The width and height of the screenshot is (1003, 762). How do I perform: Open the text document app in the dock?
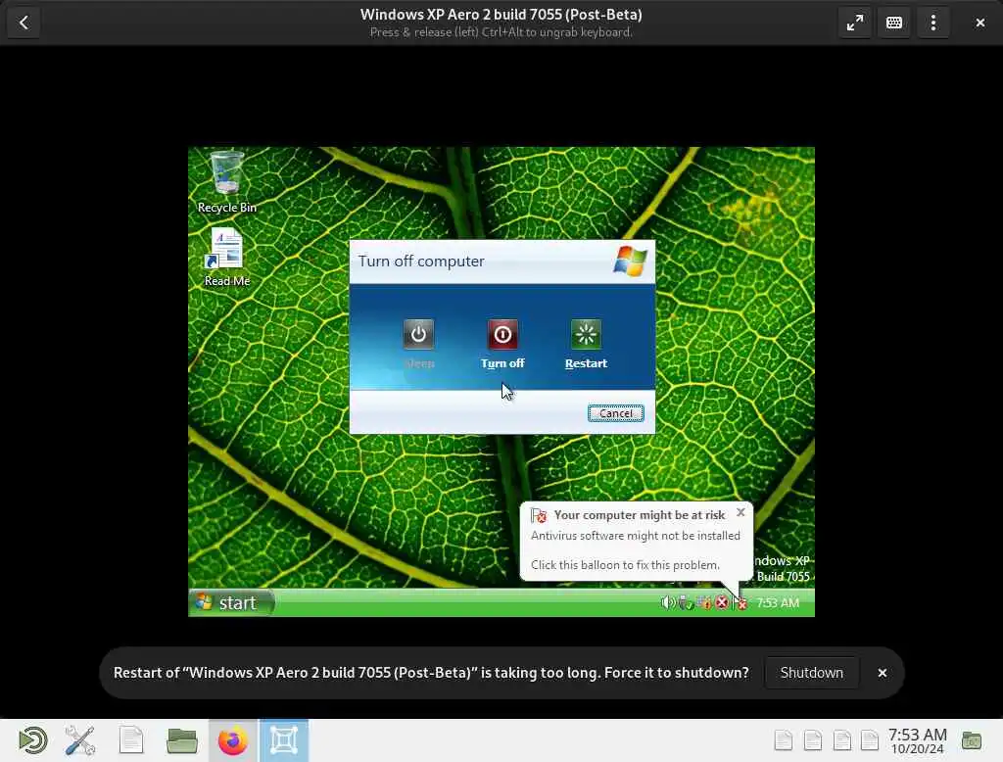(131, 740)
